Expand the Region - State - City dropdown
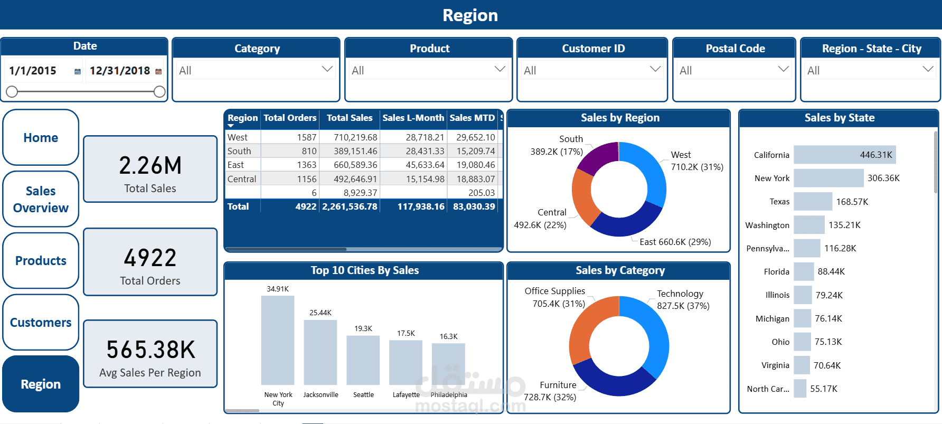 (928, 69)
